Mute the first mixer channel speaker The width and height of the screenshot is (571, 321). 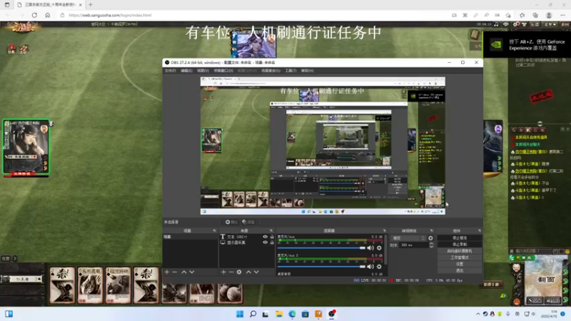click(370, 248)
